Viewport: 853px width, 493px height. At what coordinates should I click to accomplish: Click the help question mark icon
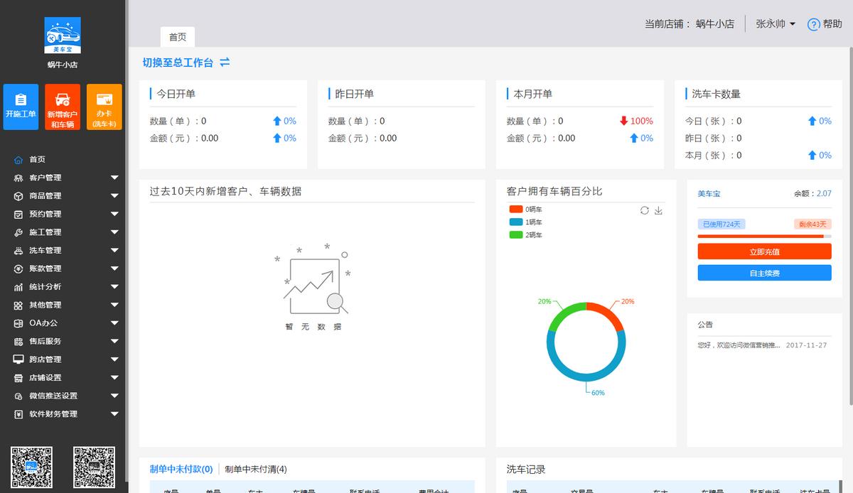pos(814,24)
